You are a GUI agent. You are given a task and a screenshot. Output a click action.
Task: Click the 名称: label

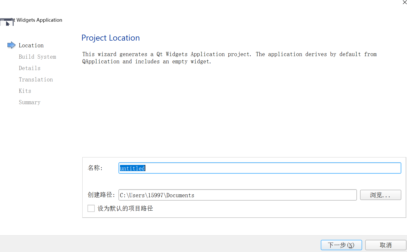pos(95,168)
